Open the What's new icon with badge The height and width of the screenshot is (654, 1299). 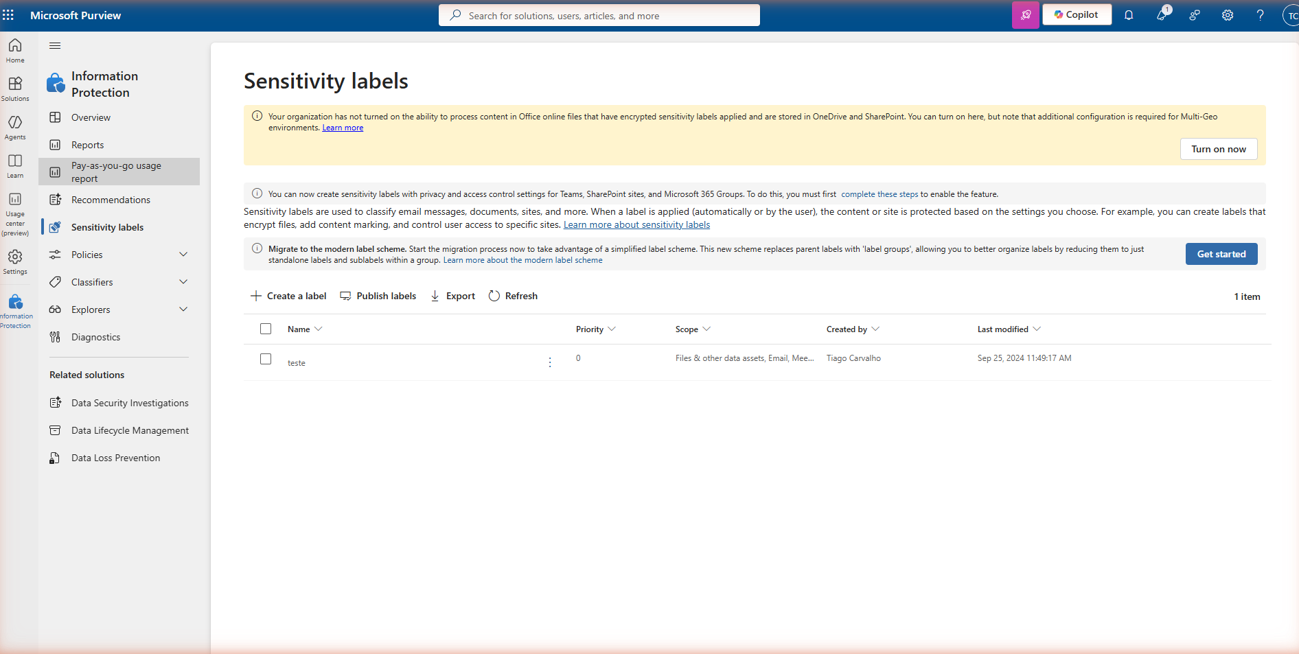point(1162,15)
